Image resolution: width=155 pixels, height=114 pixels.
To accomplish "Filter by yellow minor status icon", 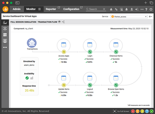I will (x=142, y=111).
